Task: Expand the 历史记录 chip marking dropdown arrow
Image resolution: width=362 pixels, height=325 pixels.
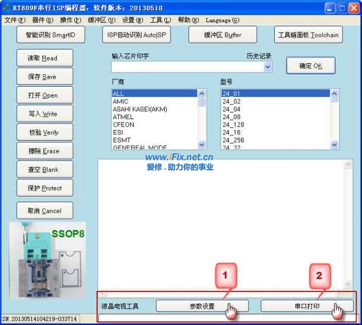Action: click(x=268, y=67)
